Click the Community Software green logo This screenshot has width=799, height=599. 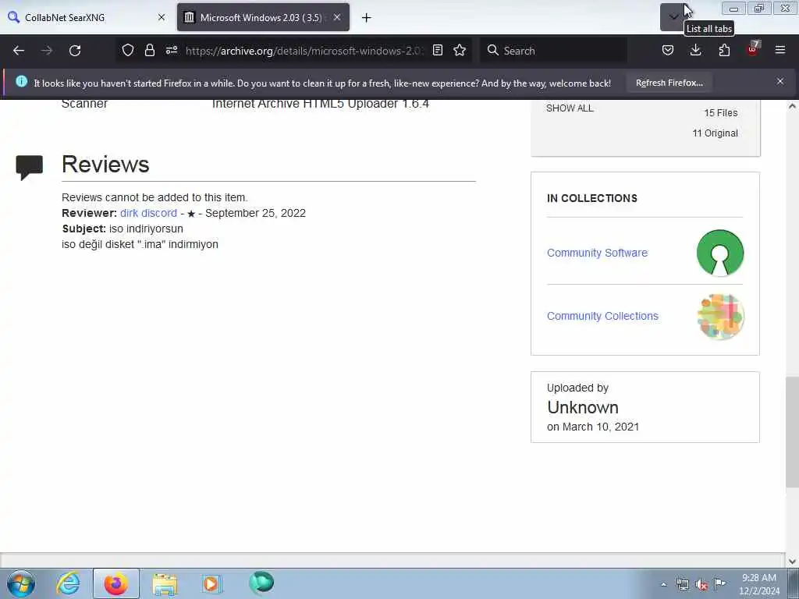[720, 253]
